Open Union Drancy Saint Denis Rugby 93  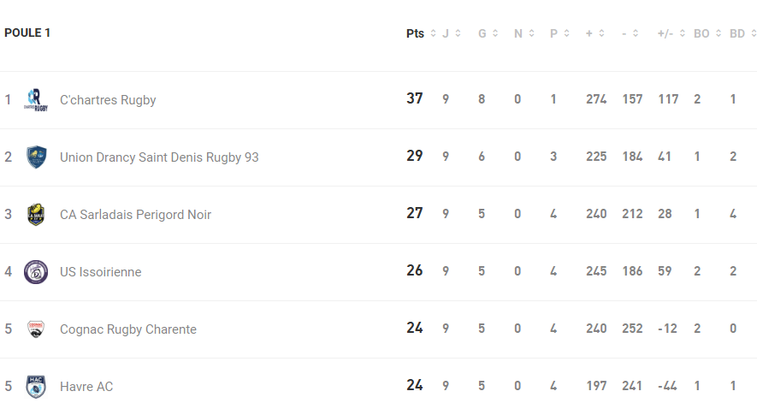159,157
